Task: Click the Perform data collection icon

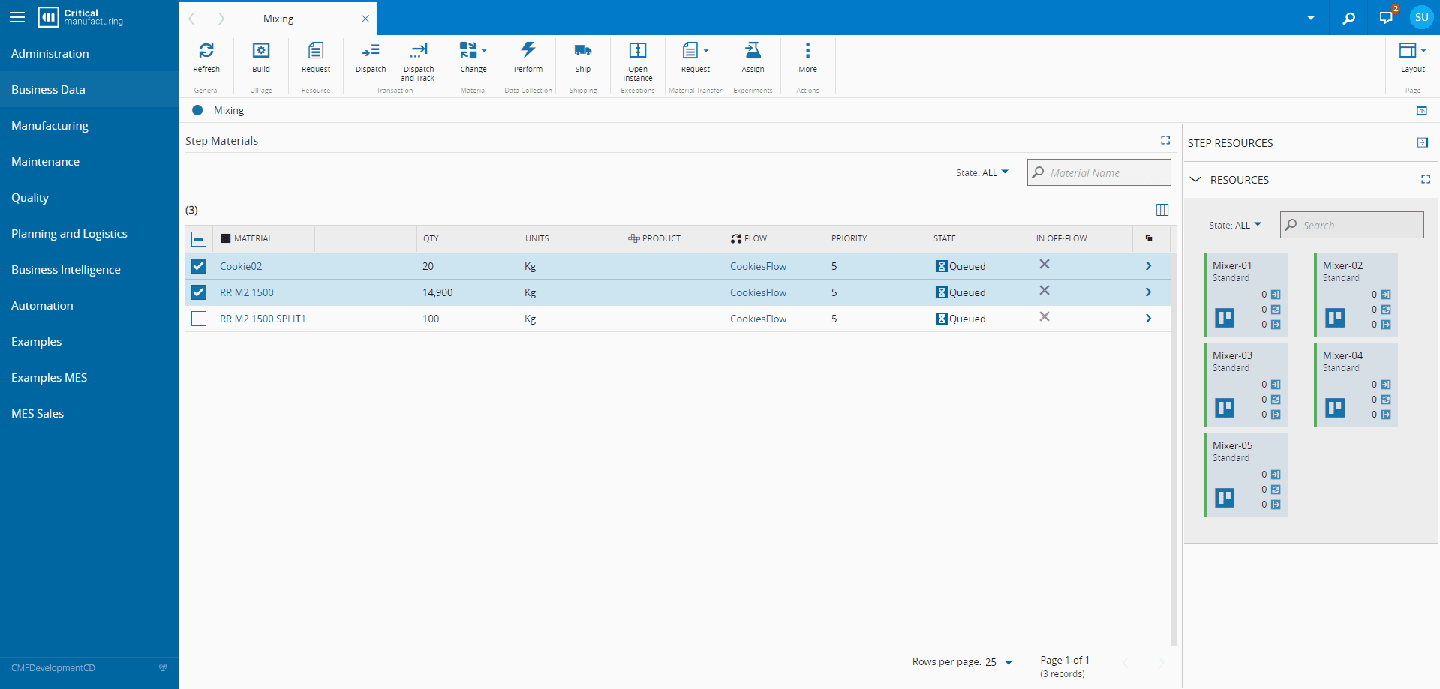Action: [x=528, y=51]
